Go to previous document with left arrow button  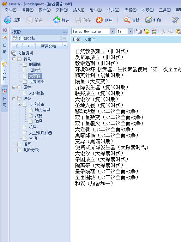tap(17, 46)
